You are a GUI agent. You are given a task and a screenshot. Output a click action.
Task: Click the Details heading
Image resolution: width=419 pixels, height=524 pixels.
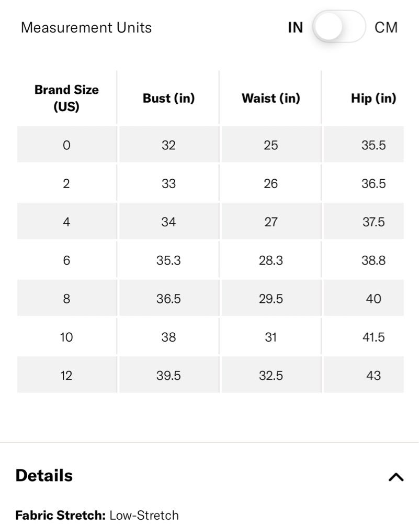pyautogui.click(x=44, y=475)
